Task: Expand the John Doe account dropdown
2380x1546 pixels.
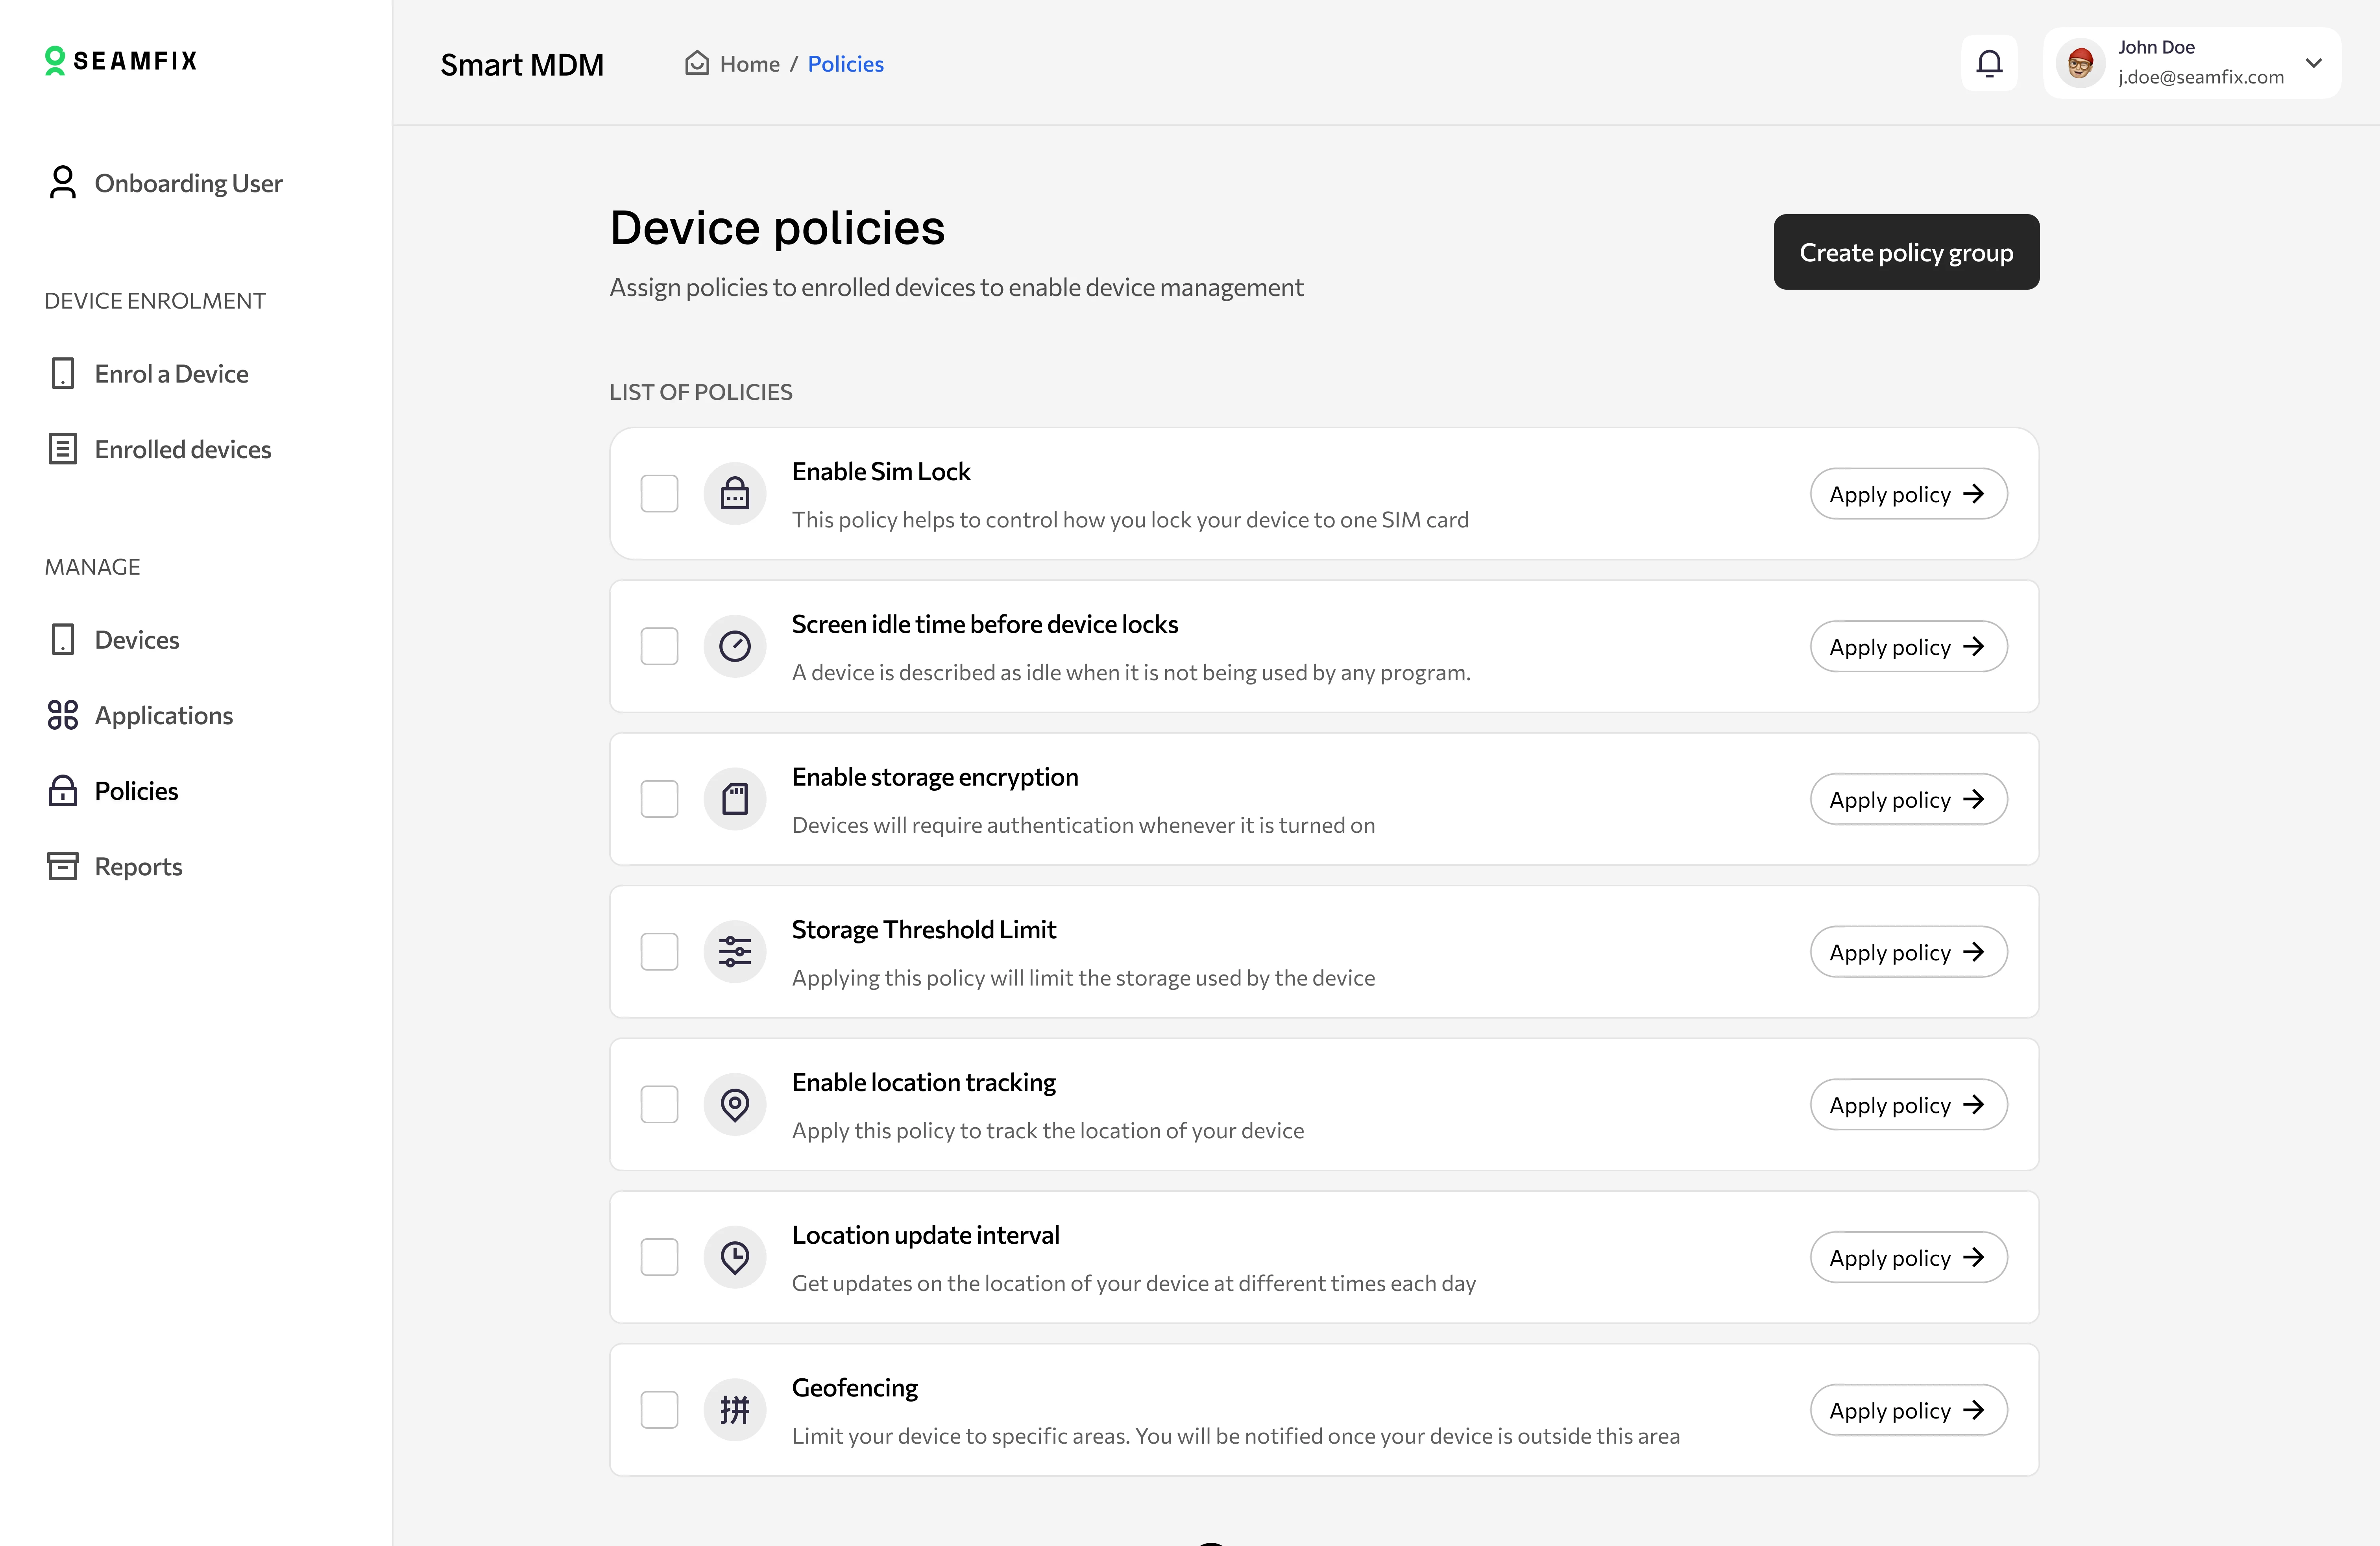Action: tap(2313, 63)
